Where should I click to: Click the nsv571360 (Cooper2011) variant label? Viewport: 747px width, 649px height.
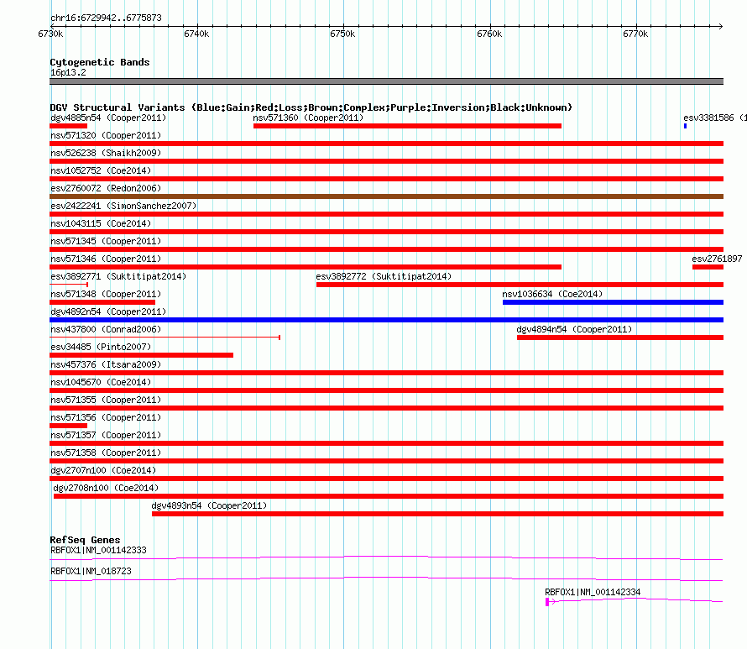click(308, 118)
